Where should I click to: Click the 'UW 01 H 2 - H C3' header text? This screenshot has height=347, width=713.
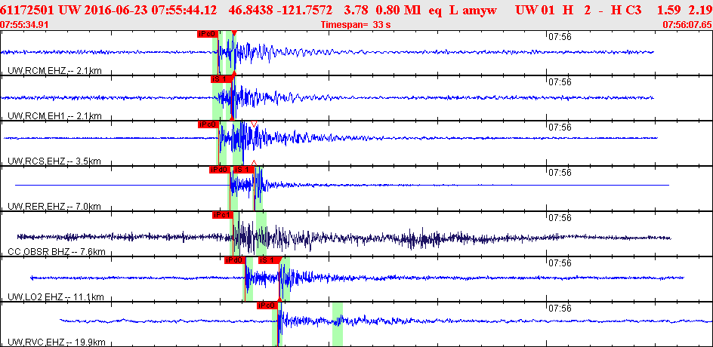point(579,10)
